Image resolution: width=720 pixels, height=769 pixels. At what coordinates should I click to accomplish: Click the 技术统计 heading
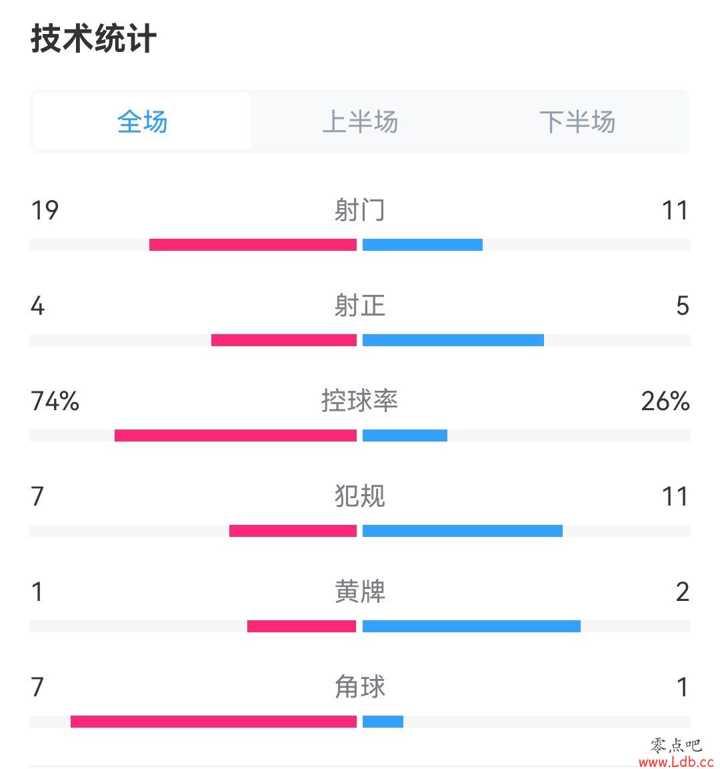coord(93,38)
